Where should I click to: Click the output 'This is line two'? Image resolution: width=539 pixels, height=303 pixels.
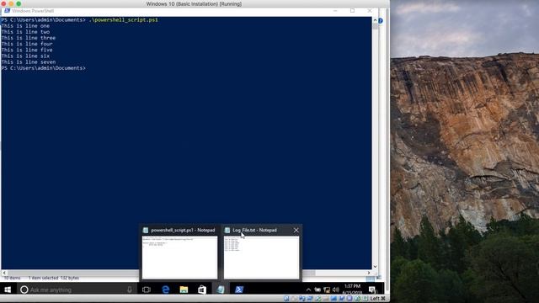(25, 32)
